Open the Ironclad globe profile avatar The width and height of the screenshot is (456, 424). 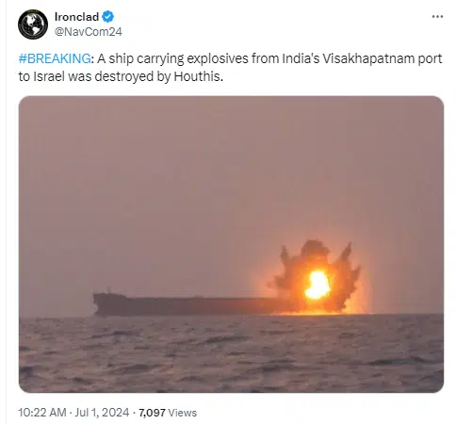(33, 24)
